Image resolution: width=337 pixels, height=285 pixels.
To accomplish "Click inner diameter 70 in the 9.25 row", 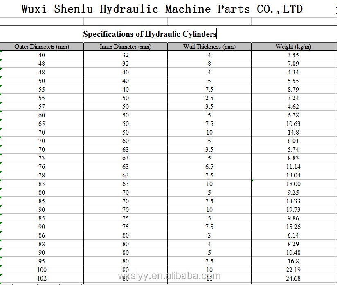I will point(126,193).
